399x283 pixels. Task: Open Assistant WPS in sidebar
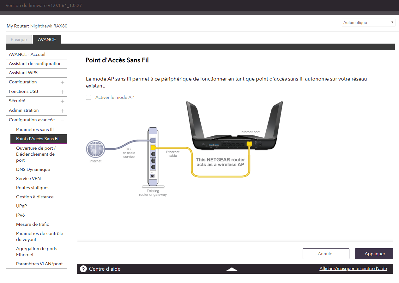coord(23,73)
